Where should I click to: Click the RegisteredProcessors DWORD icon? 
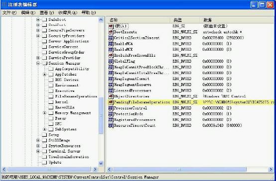111,120
